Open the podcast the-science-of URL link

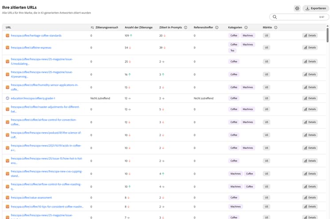(46, 135)
